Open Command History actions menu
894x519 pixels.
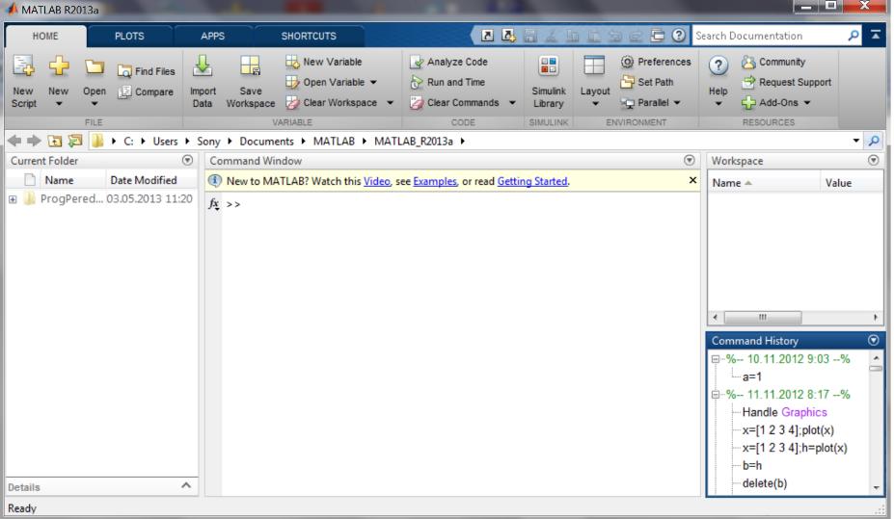[873, 340]
